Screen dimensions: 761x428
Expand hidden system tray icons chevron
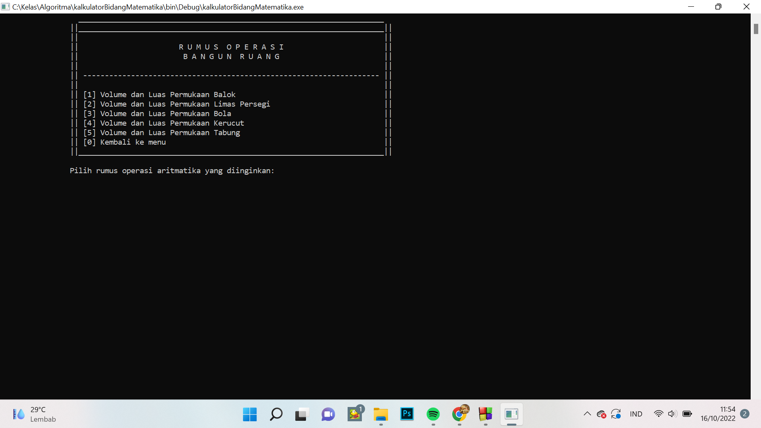[587, 414]
